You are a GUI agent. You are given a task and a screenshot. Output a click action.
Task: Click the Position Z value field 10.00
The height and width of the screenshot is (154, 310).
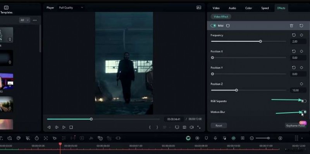tap(298, 90)
